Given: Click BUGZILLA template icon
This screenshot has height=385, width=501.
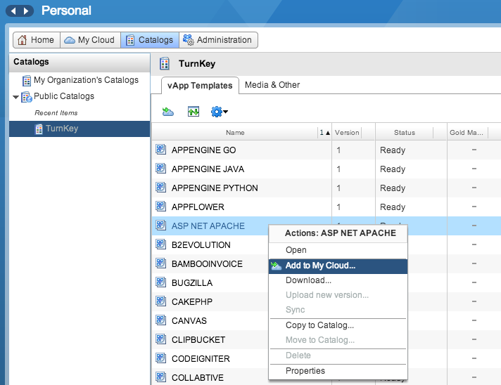Looking at the screenshot, I should click(x=160, y=282).
